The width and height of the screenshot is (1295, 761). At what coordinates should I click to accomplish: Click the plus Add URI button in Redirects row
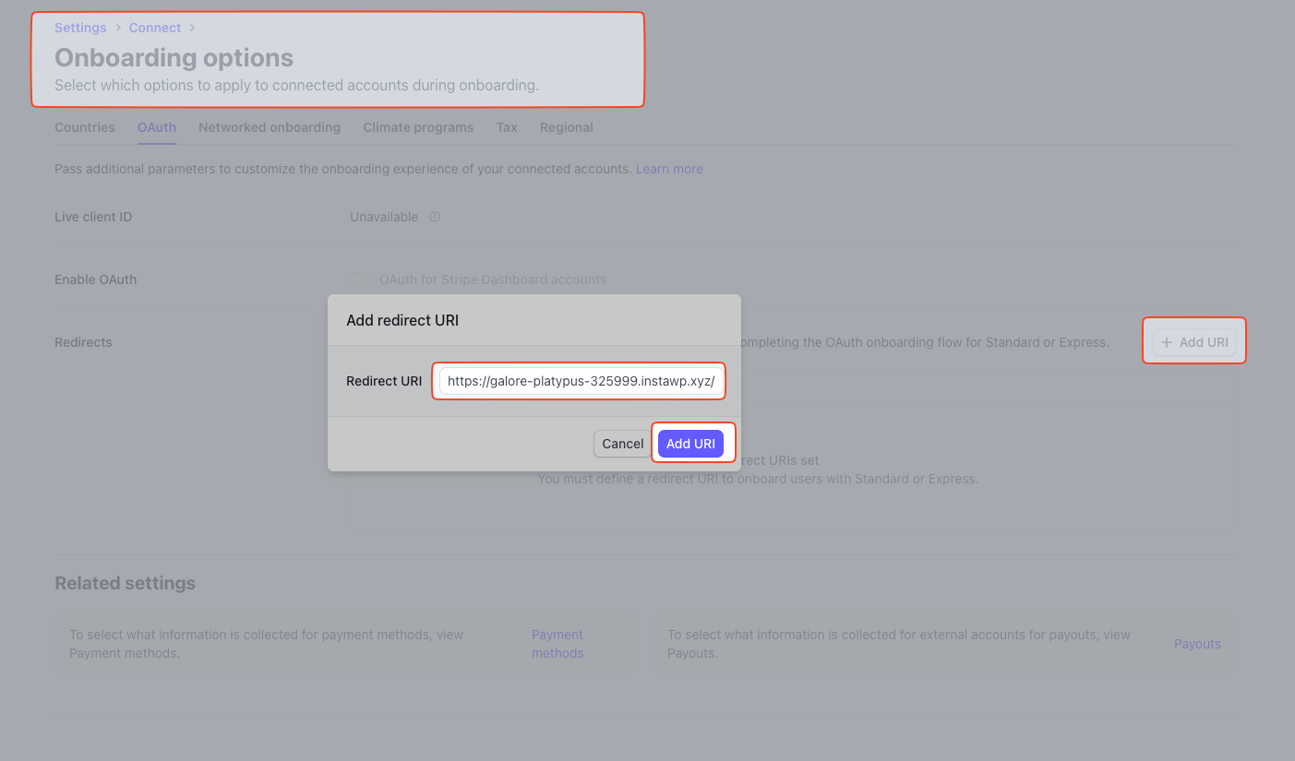coord(1194,342)
